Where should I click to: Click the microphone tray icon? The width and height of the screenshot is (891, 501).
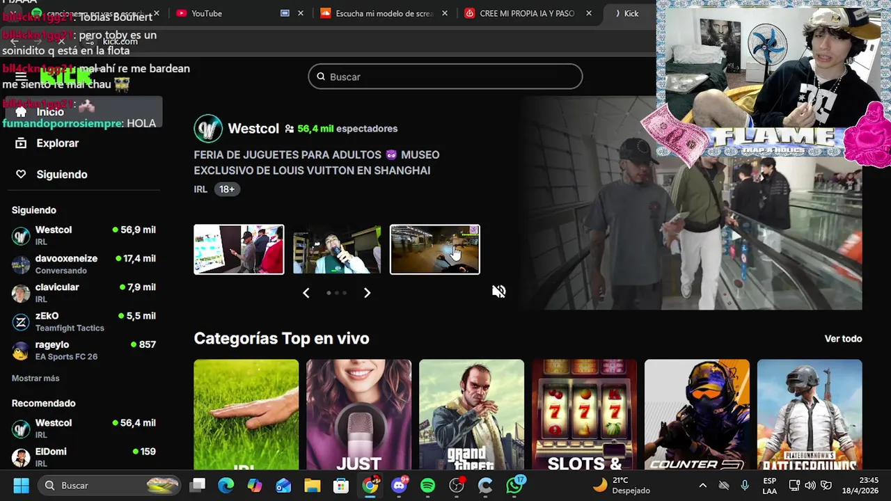745,485
